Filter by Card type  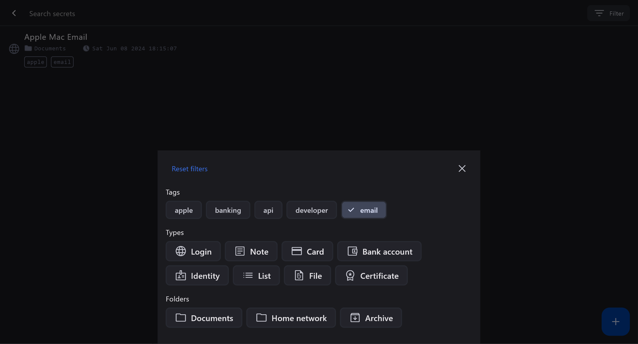(307, 251)
